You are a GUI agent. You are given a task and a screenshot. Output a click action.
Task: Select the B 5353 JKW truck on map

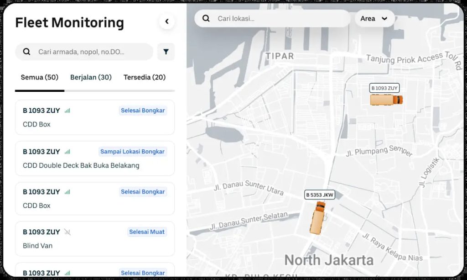tap(318, 218)
